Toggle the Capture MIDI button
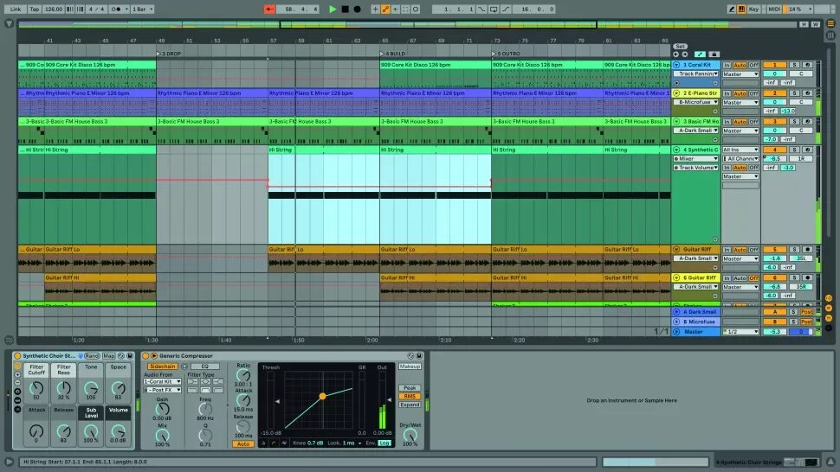 [x=405, y=10]
